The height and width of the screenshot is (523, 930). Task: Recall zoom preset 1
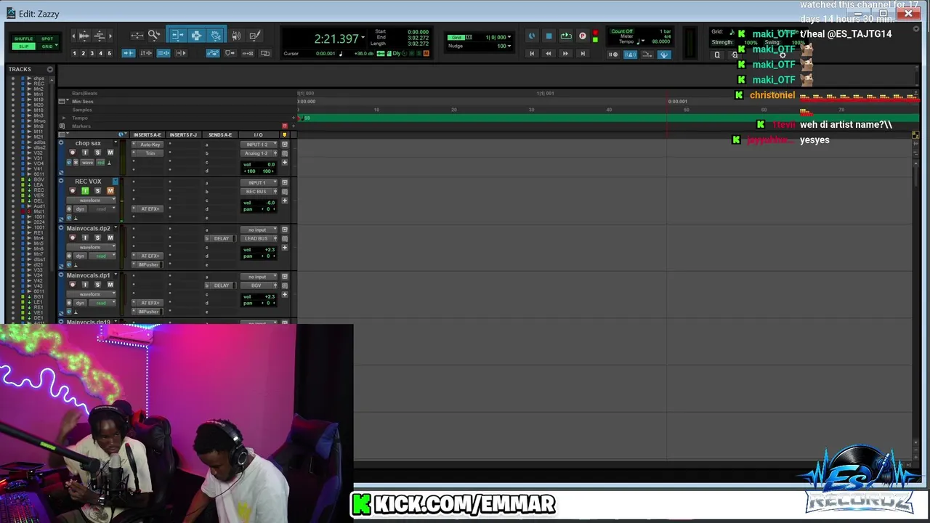(75, 53)
